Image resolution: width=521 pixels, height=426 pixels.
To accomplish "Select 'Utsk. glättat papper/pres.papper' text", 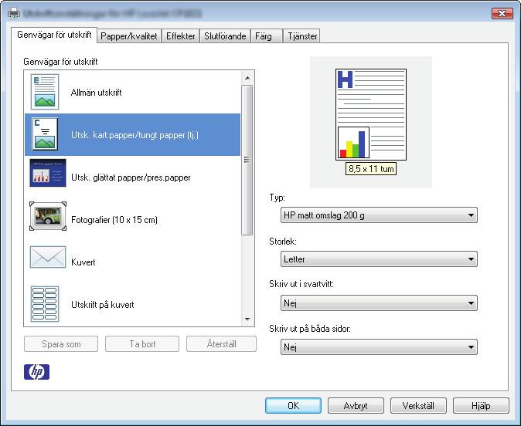I will click(x=131, y=177).
